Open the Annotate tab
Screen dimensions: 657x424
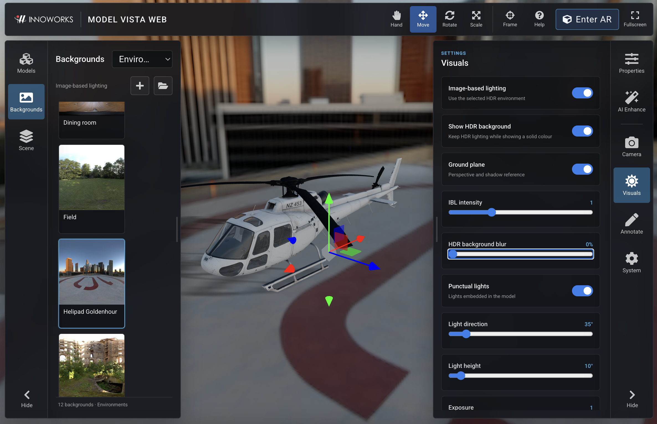click(632, 224)
